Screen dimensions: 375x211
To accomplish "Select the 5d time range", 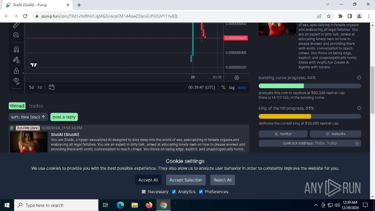I will [x=31, y=87].
